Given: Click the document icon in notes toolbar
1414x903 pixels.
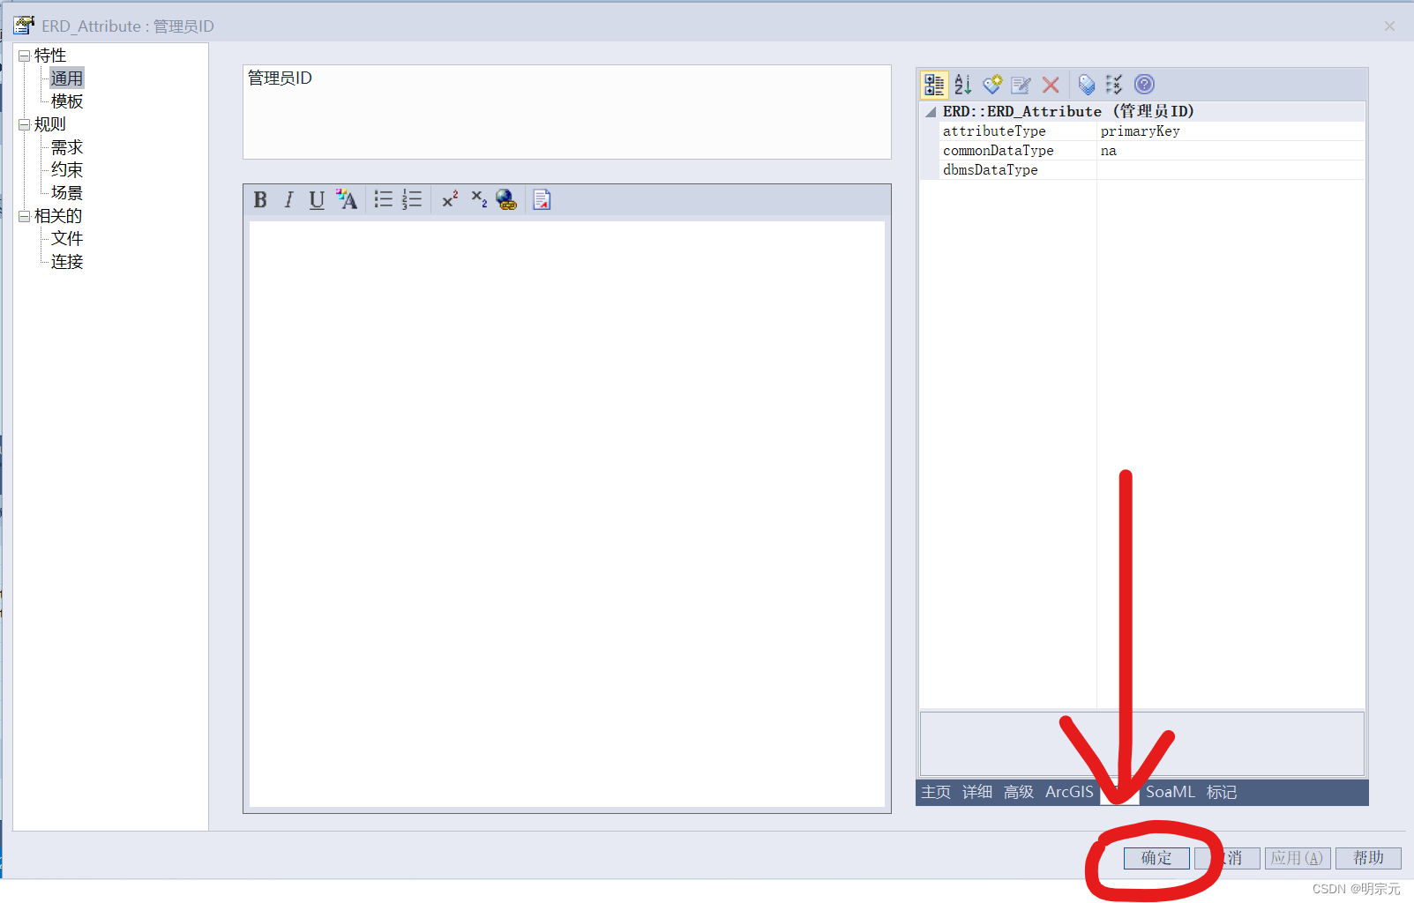Looking at the screenshot, I should (x=542, y=200).
